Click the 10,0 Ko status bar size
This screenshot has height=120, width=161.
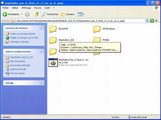tap(115, 117)
